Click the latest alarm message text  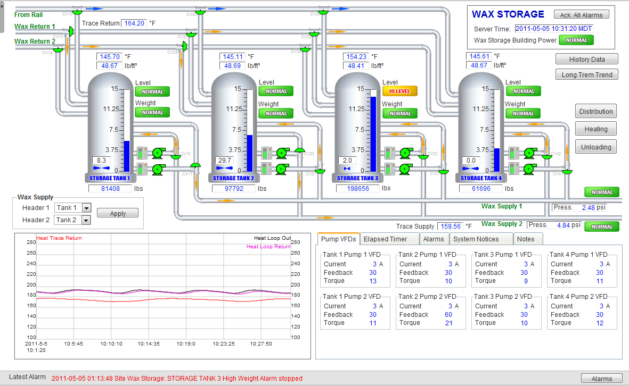(177, 379)
